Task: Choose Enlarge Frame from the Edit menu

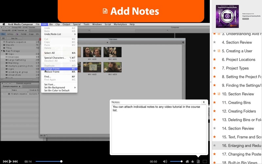Action: coord(59,69)
